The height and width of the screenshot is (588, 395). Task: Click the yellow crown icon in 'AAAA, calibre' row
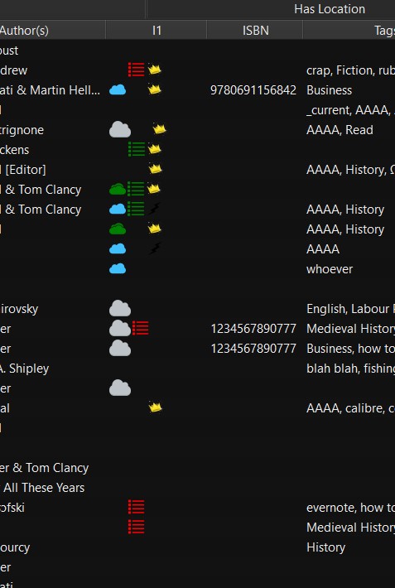(x=155, y=407)
